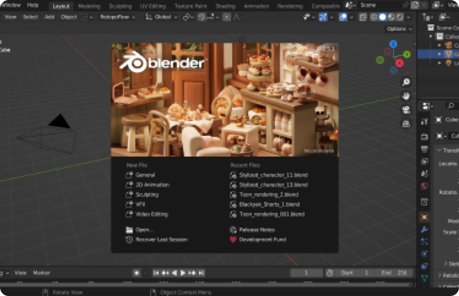The width and height of the screenshot is (459, 296).
Task: Click Recover Last Session
Action: coord(156,240)
